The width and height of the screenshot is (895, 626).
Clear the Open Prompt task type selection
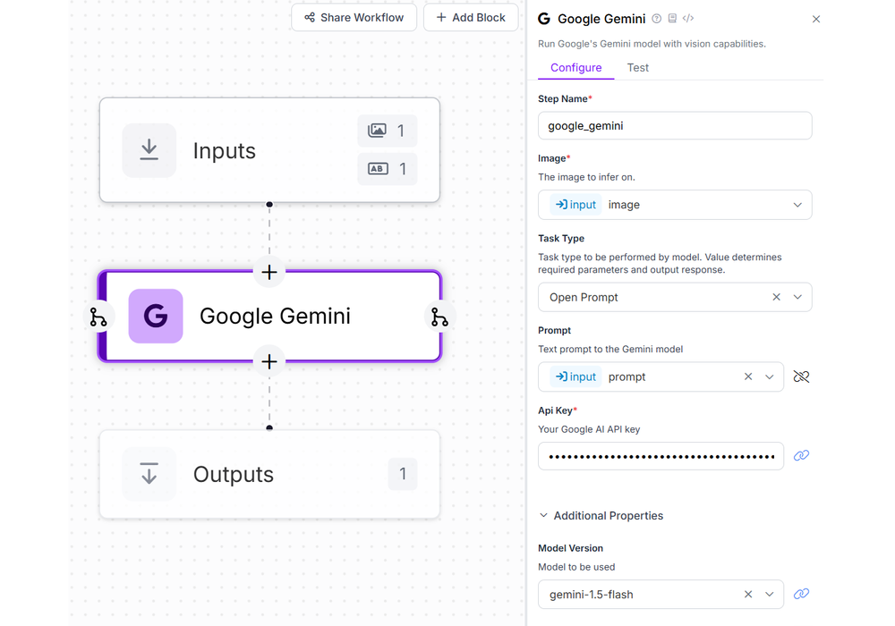[x=776, y=297]
